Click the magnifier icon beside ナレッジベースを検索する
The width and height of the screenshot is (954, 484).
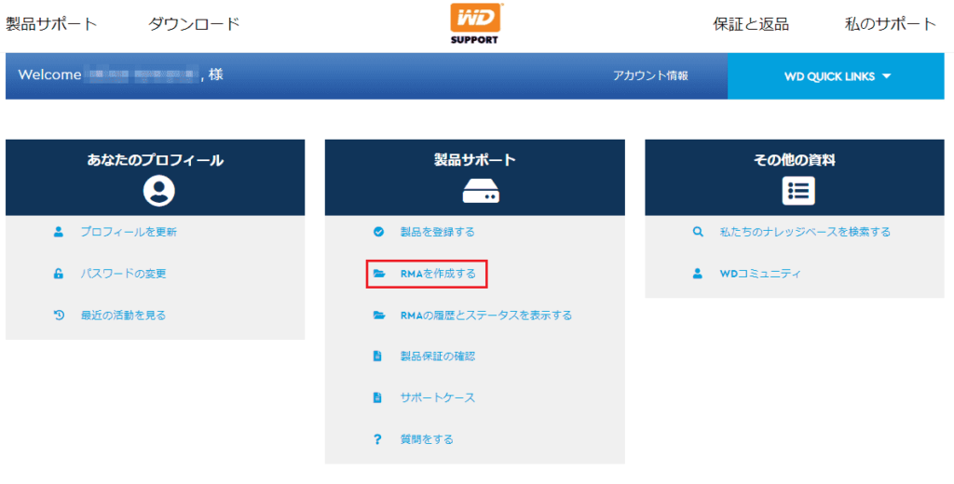pos(698,232)
